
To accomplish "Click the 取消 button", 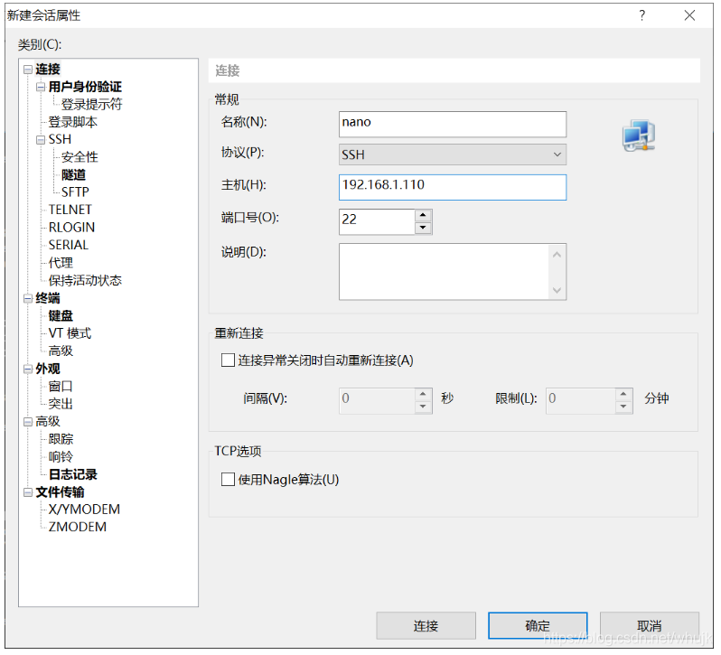I will (650, 626).
